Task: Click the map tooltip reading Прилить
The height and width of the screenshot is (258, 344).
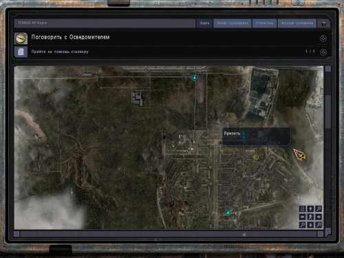Action: point(257,136)
